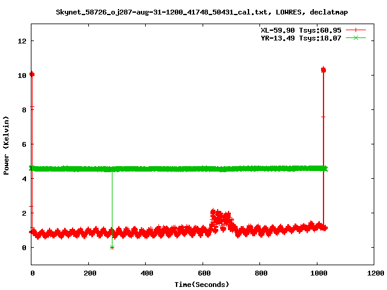Click the Time(Seconds) x-axis label
This screenshot has height=290, width=387.
coord(201,285)
